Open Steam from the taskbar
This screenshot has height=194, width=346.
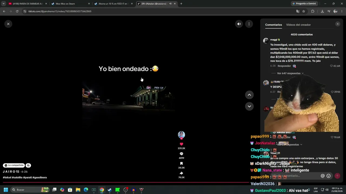click(x=109, y=190)
